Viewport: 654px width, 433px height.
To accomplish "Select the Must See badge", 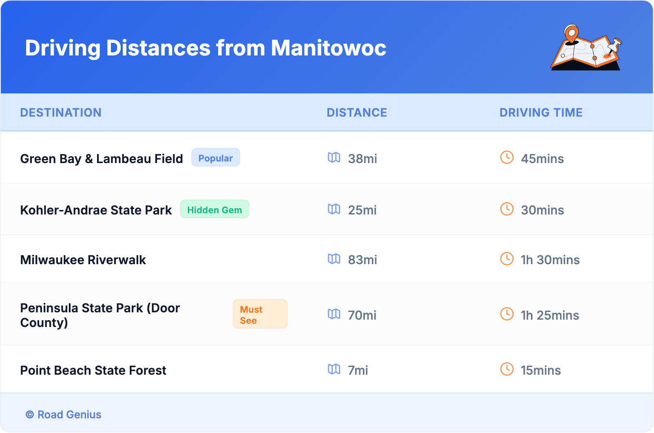I will [x=260, y=314].
